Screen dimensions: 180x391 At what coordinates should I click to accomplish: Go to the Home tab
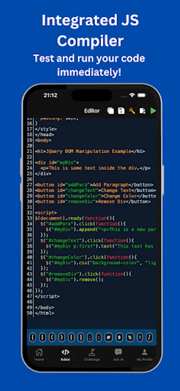(39, 355)
